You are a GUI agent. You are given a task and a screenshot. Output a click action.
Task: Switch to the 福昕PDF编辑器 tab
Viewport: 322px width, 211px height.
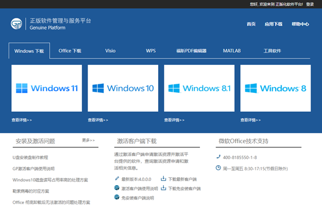[191, 51]
